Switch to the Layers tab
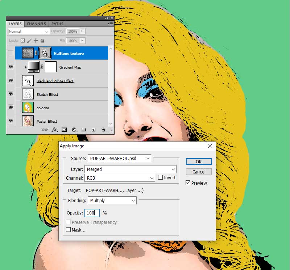290x270 pixels. pyautogui.click(x=15, y=24)
